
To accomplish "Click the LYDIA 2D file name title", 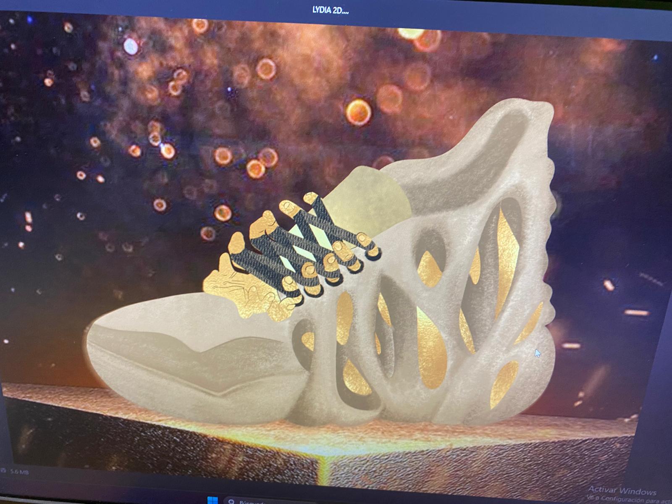I will pyautogui.click(x=330, y=10).
